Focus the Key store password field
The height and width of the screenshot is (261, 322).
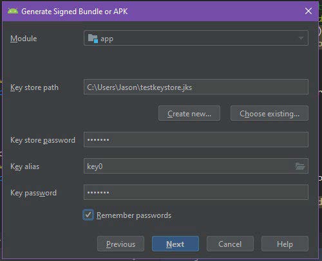196,139
